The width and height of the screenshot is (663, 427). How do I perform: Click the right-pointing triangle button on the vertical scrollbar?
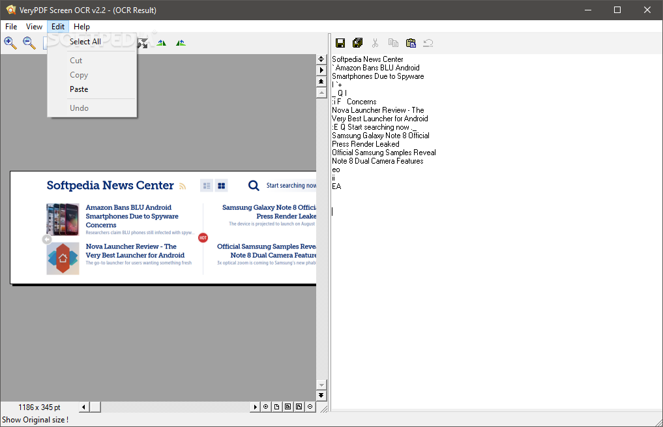point(321,70)
